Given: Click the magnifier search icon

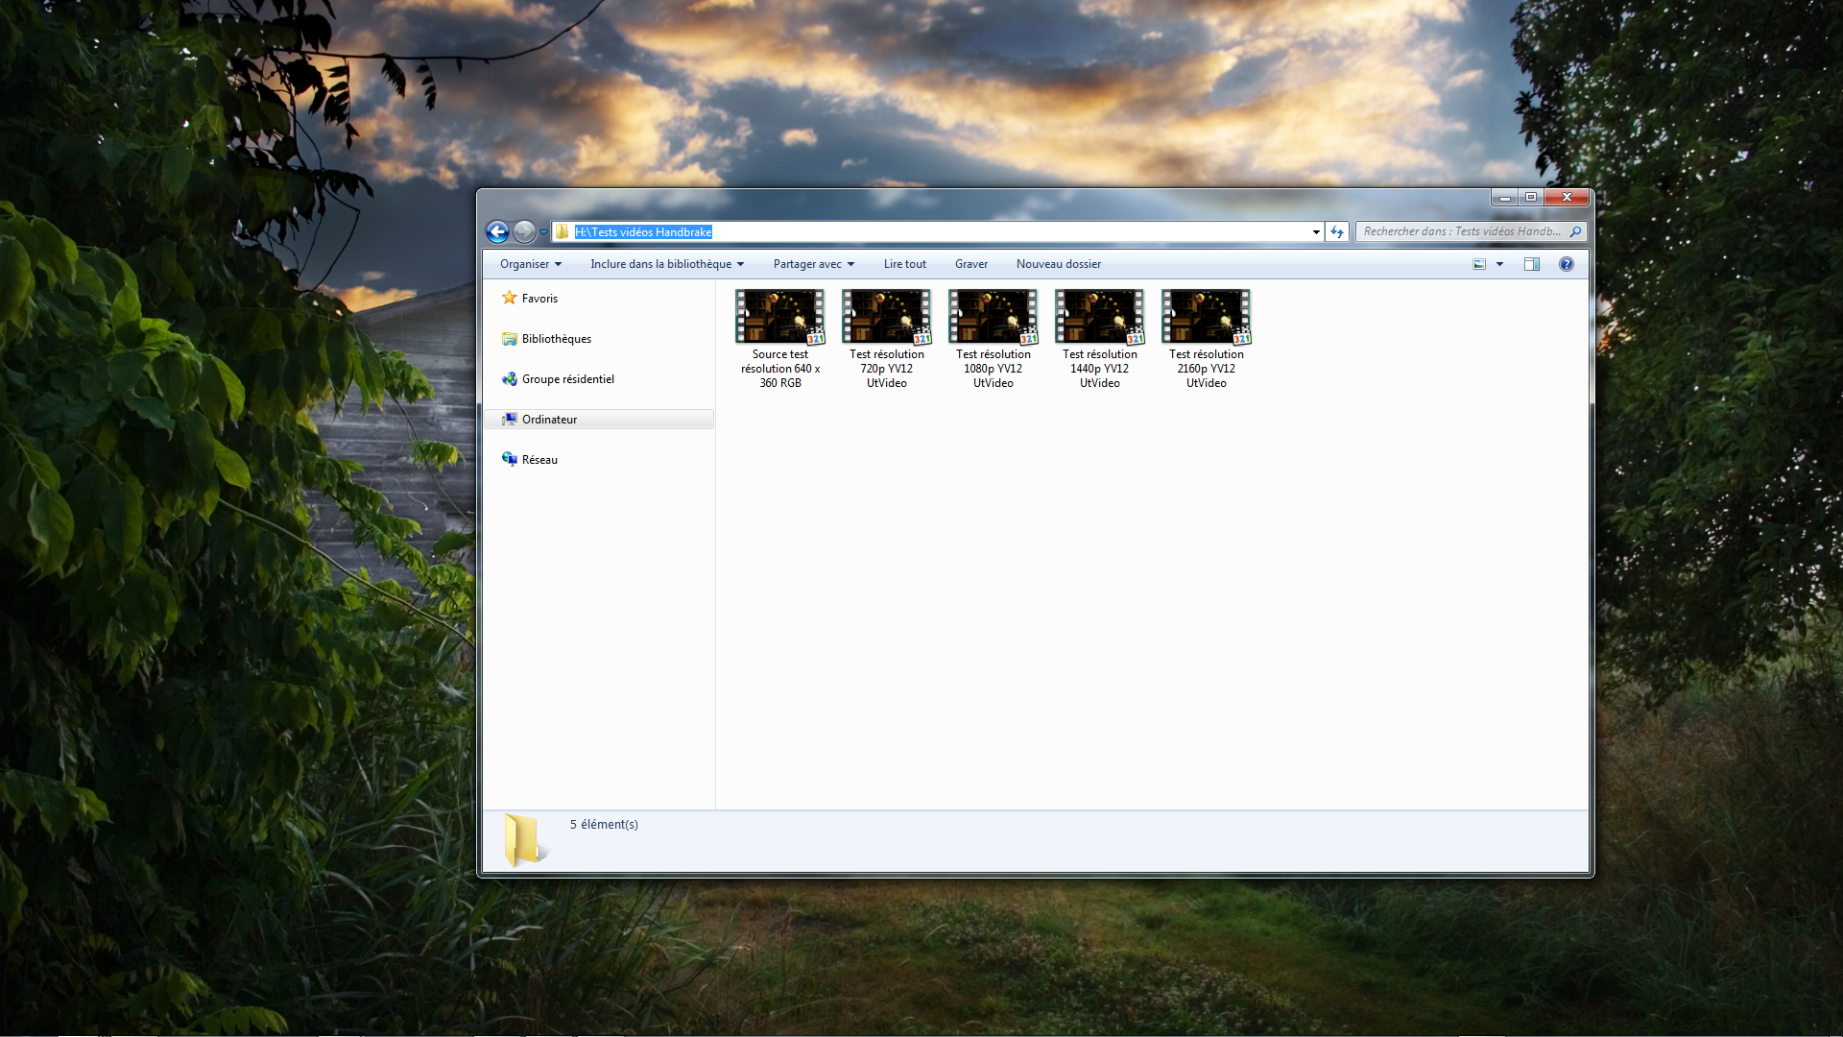Looking at the screenshot, I should click(x=1575, y=231).
